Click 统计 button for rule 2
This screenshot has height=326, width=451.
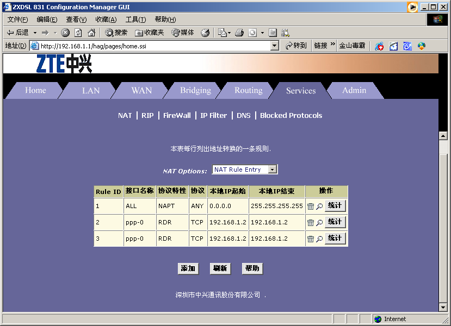335,222
